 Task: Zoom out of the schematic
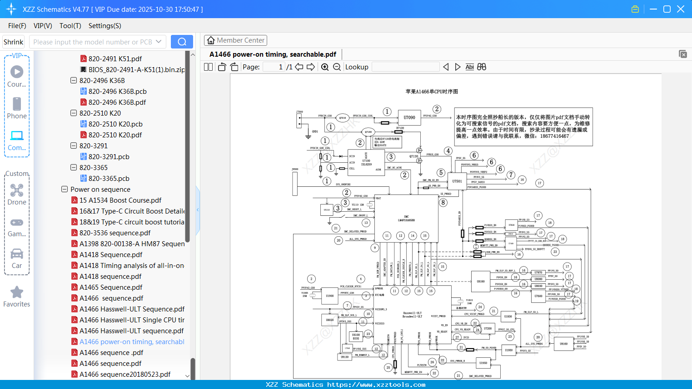pyautogui.click(x=337, y=67)
